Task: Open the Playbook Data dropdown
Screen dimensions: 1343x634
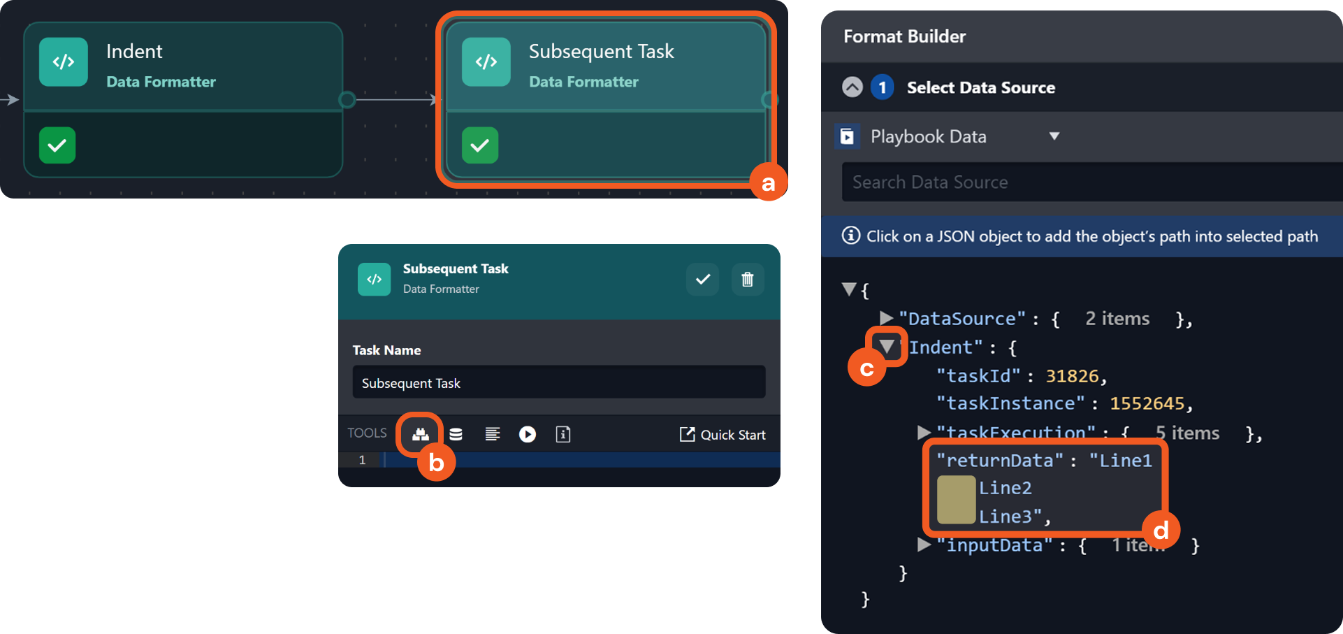Action: 1054,136
